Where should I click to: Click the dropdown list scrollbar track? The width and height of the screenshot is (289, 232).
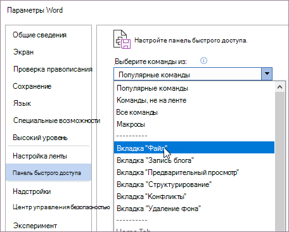(280, 162)
